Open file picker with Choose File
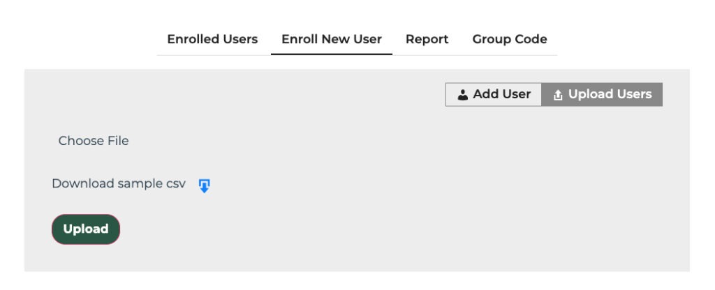The height and width of the screenshot is (290, 715). point(94,141)
